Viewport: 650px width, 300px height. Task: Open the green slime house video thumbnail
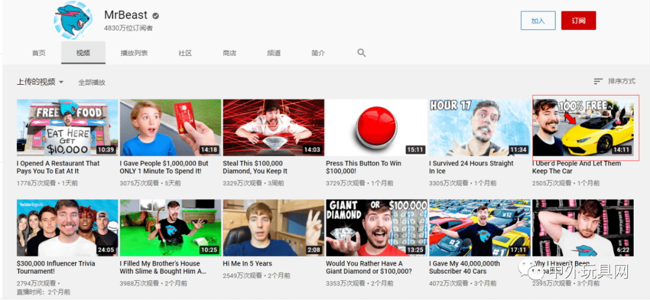click(x=170, y=228)
